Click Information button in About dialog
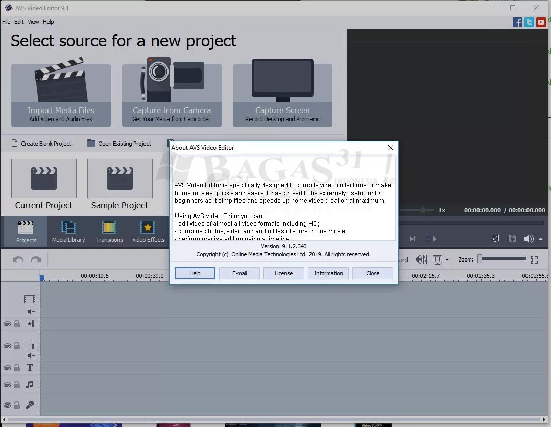Viewport: 551px width, 427px height. click(328, 273)
